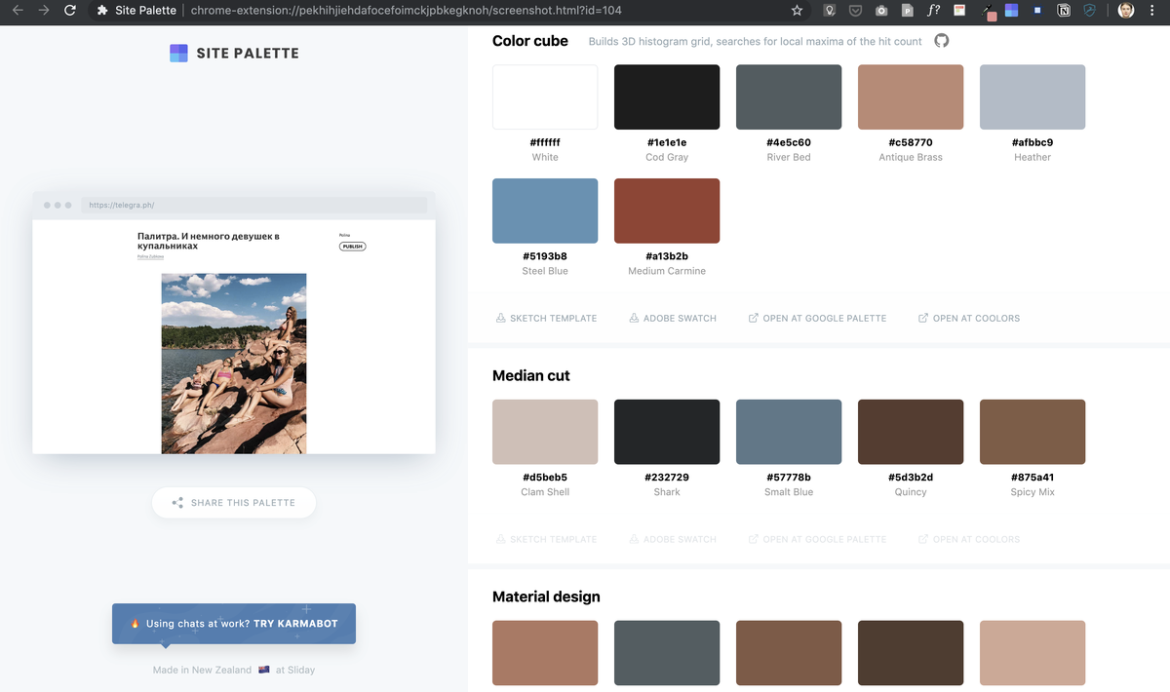
Task: Click the browser address bar URL
Action: [x=406, y=11]
